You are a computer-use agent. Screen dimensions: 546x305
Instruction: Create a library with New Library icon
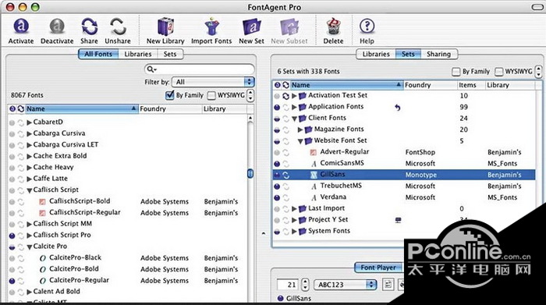[x=165, y=27]
